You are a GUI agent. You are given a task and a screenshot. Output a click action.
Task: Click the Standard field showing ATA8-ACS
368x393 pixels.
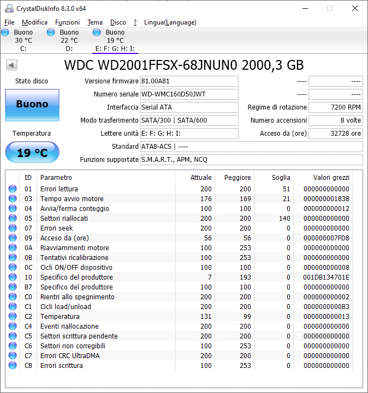click(x=252, y=147)
